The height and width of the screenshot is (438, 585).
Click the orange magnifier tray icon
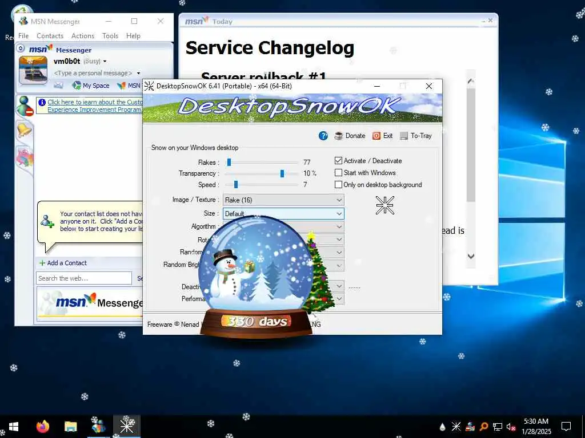click(484, 427)
